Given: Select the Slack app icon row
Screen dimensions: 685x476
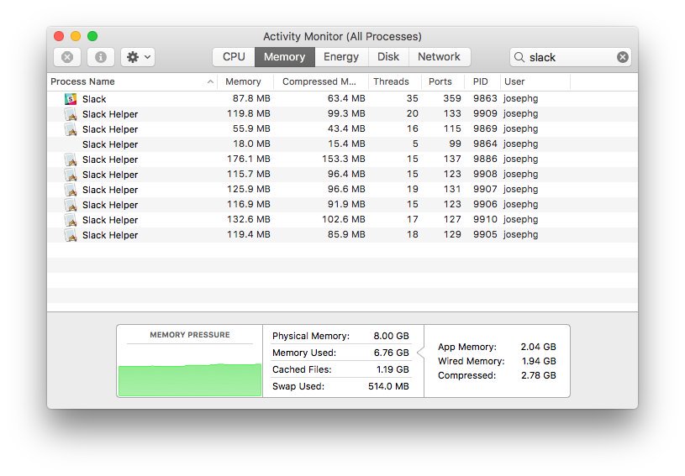Looking at the screenshot, I should 71,99.
